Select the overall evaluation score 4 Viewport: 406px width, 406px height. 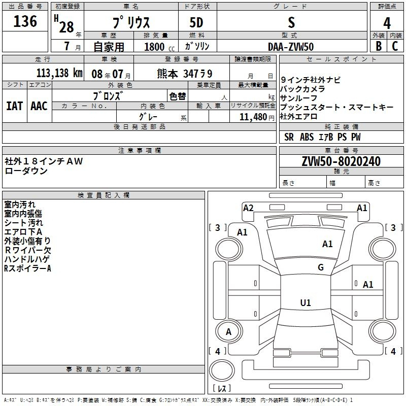click(387, 23)
